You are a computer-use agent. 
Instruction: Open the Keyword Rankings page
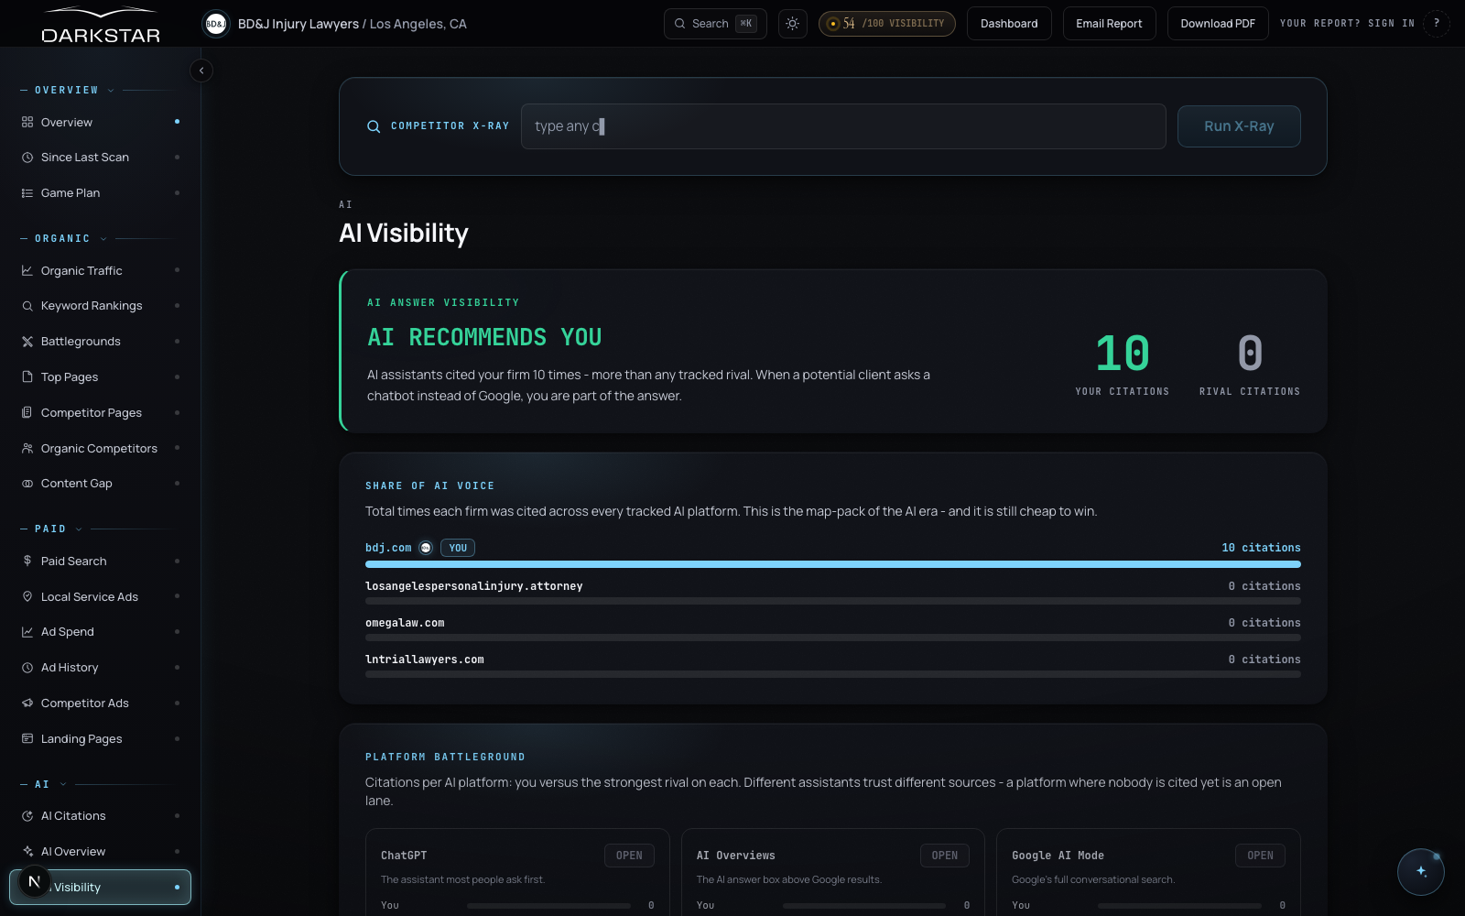(x=100, y=306)
